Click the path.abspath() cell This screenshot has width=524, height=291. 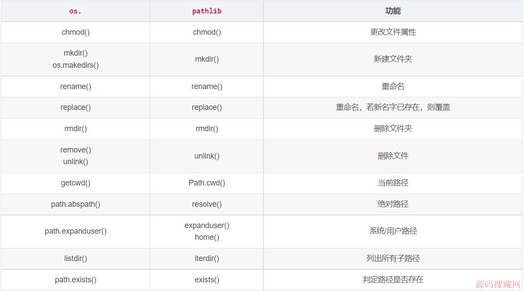pyautogui.click(x=76, y=204)
